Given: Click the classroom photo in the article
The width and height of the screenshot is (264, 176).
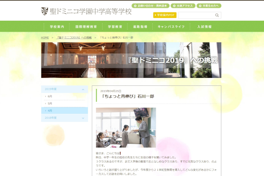Looking at the screenshot, I should coord(126,128).
